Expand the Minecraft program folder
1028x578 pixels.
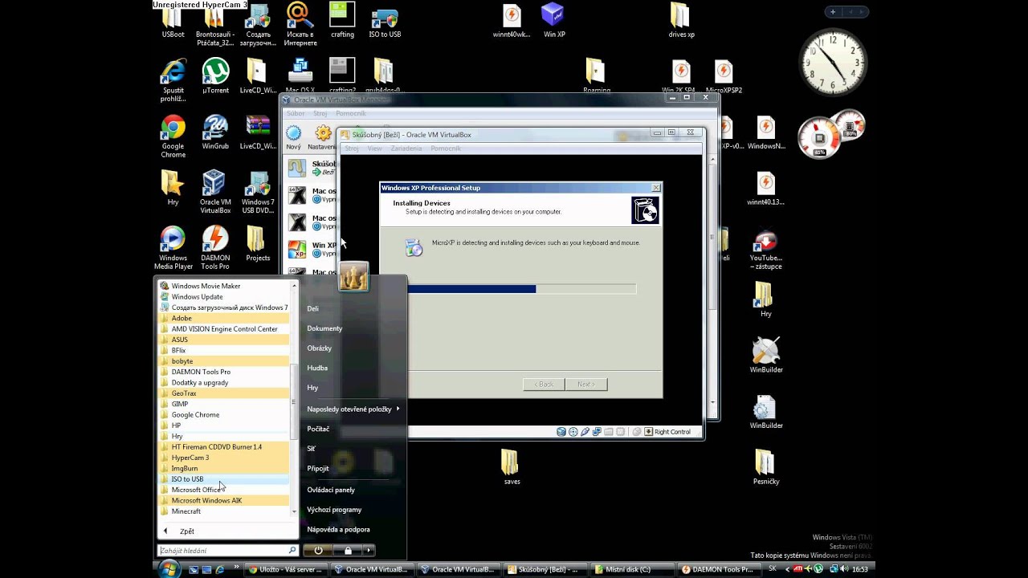[224, 511]
